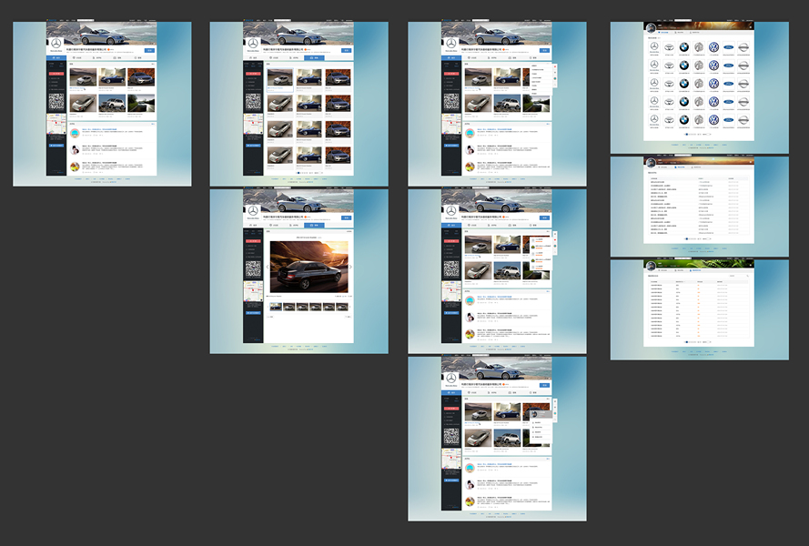Click red button in top-left mockup sidebar

tap(56, 74)
